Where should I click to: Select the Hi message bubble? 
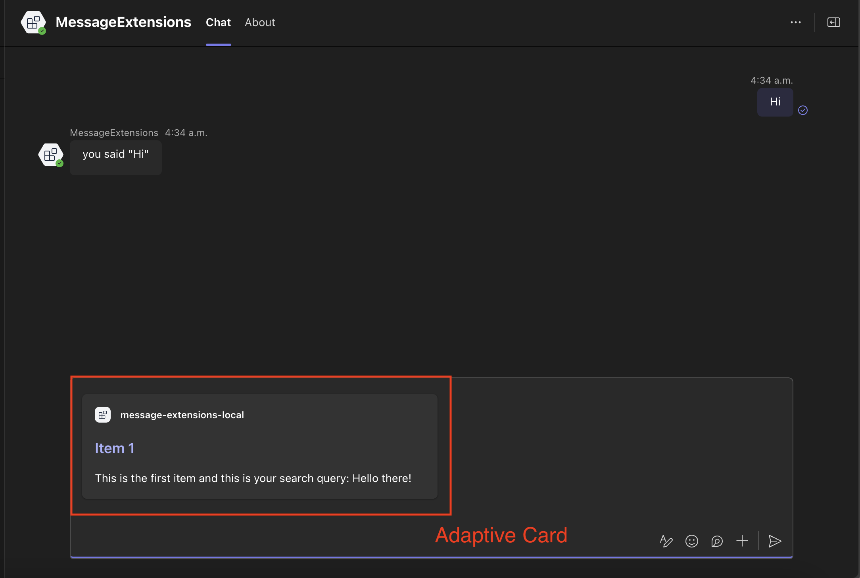[x=774, y=102]
